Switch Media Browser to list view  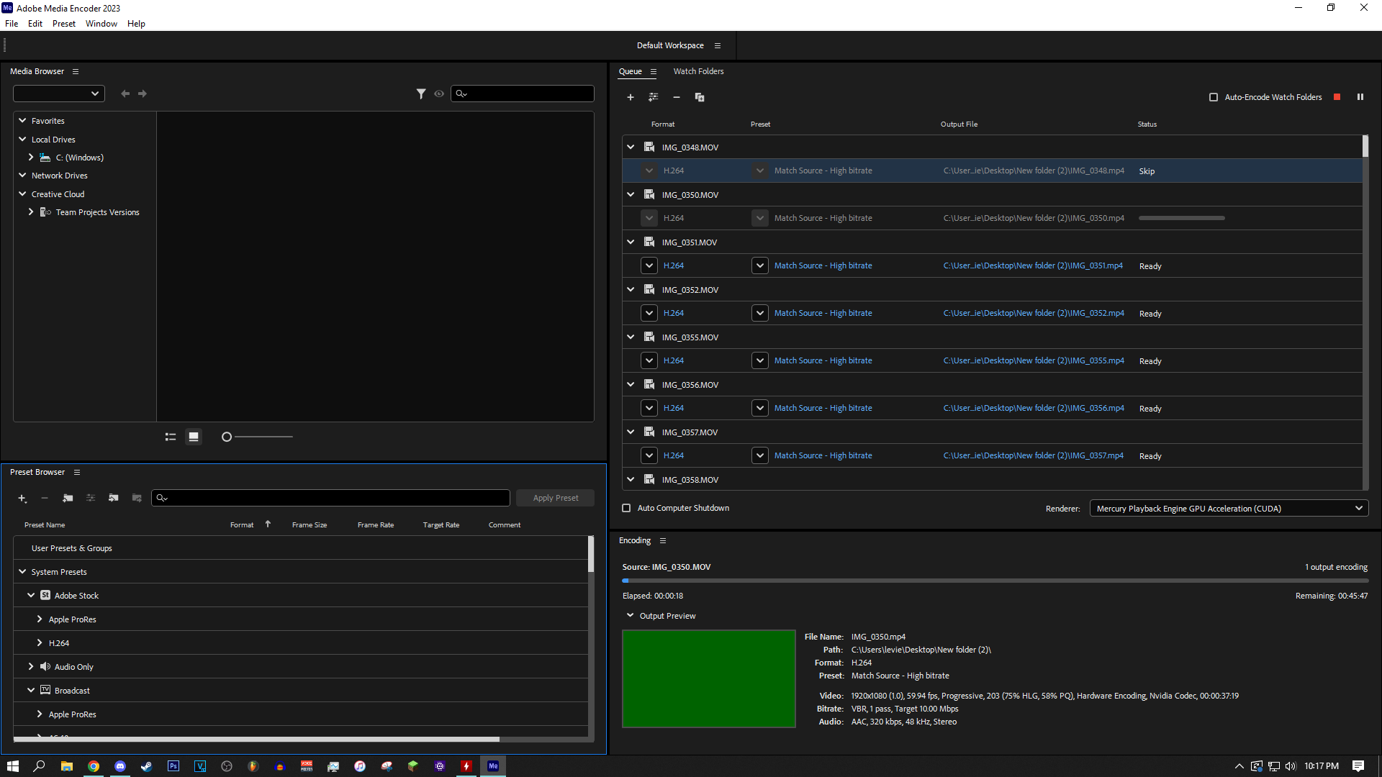tap(171, 437)
